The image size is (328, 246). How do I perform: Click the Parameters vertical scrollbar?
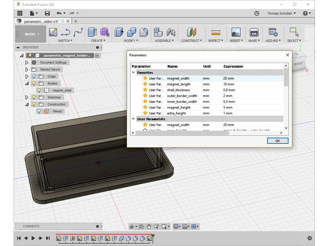pos(286,77)
